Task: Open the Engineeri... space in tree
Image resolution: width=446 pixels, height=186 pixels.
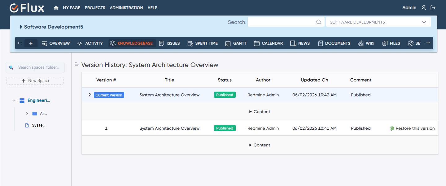Action: pos(39,101)
